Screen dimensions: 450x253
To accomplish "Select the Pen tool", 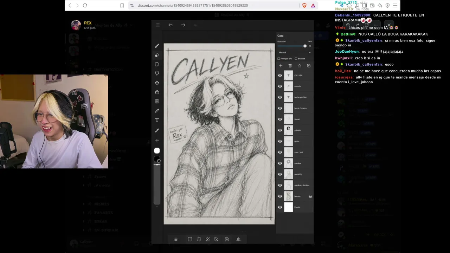I will point(157,111).
